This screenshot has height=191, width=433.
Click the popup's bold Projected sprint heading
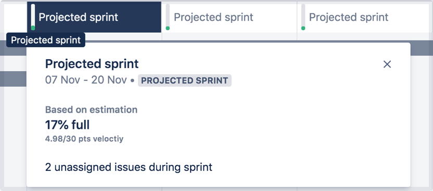[92, 64]
